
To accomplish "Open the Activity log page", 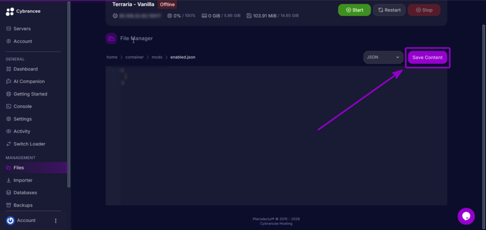I will pyautogui.click(x=22, y=132).
